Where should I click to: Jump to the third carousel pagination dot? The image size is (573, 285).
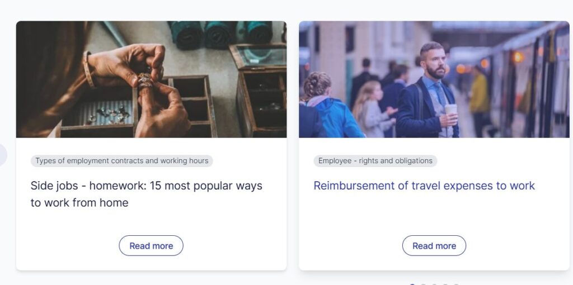[434, 284]
